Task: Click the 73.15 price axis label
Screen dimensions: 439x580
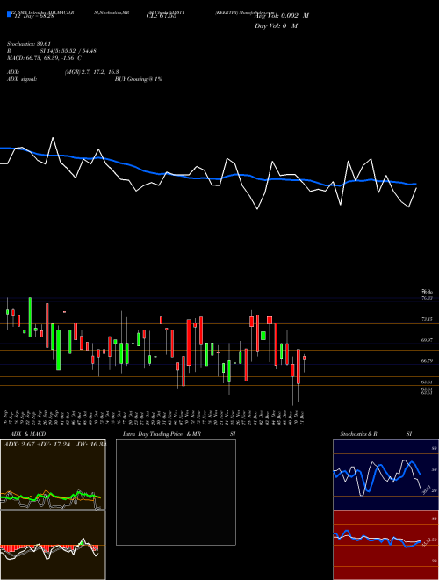Action: 427,318
